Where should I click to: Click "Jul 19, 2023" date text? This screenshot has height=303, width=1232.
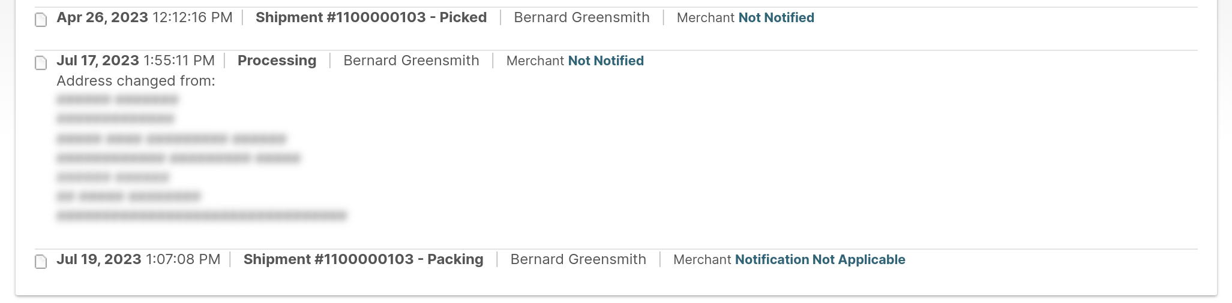[x=99, y=260]
